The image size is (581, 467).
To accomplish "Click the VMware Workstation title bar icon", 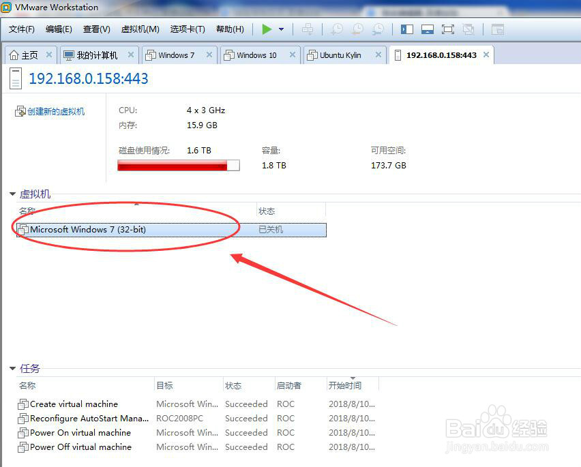I will (x=6, y=7).
